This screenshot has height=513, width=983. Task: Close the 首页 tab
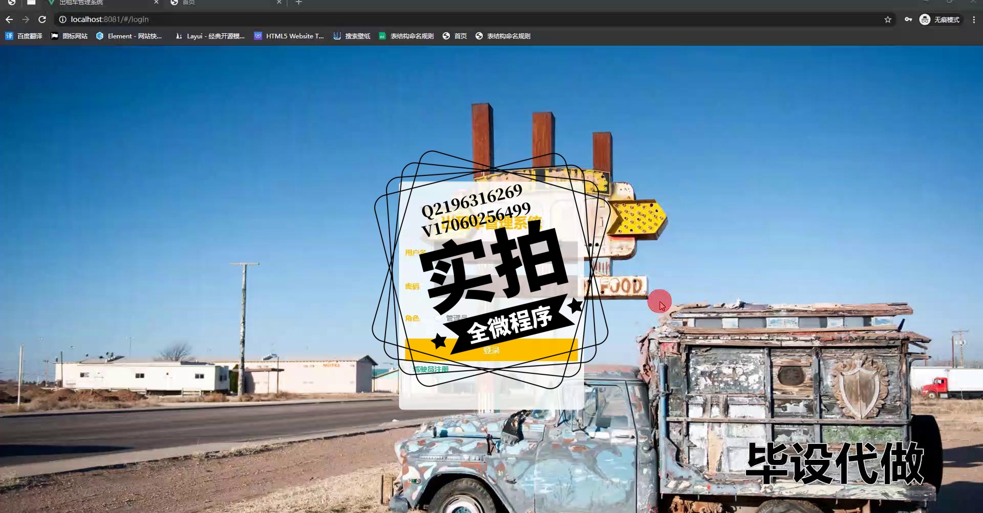(x=279, y=3)
